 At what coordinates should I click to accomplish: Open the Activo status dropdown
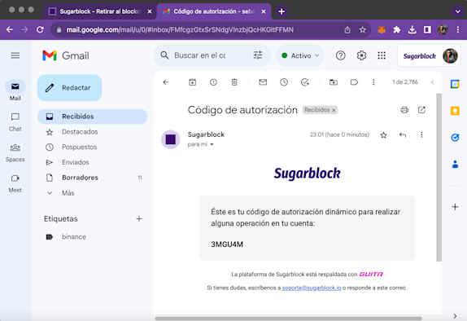(x=300, y=55)
